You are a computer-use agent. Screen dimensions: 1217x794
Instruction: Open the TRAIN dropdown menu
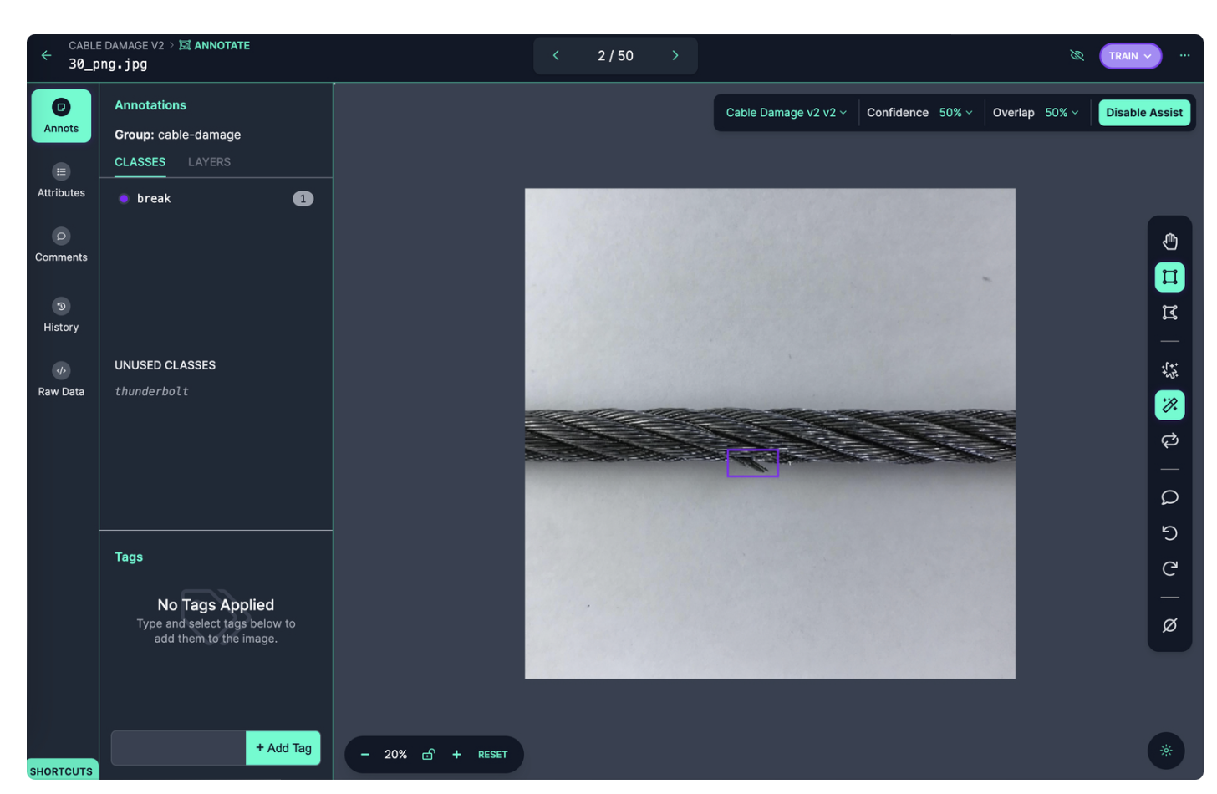point(1130,55)
